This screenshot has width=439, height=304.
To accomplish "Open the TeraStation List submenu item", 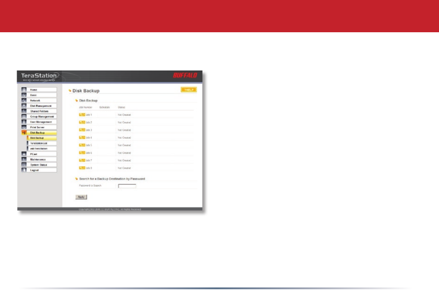I will coord(42,143).
